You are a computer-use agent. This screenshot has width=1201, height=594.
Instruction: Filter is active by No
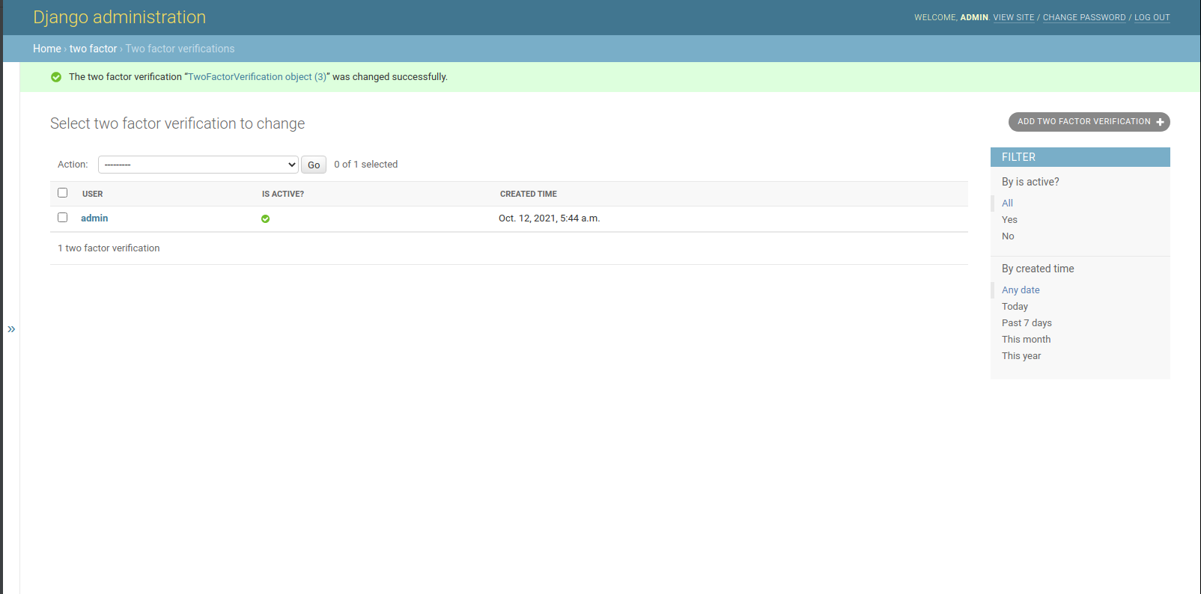[x=1008, y=236]
